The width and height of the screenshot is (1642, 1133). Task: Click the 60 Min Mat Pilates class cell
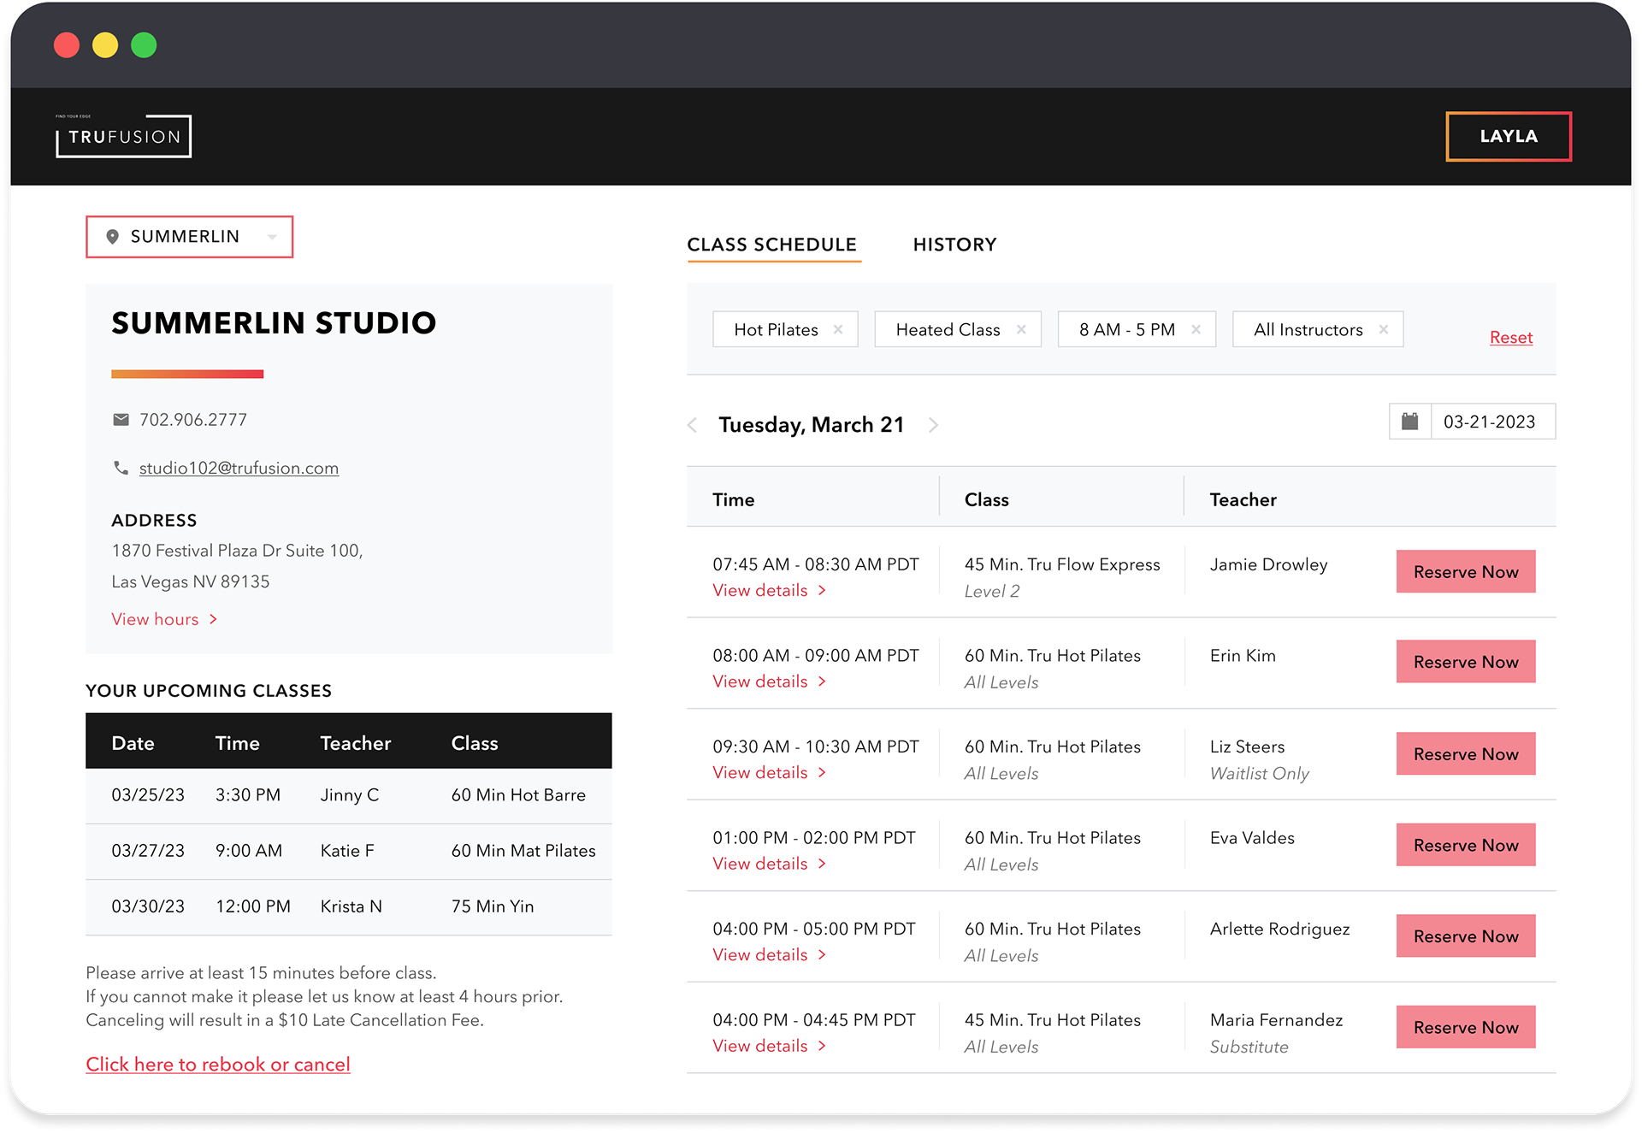tap(523, 851)
